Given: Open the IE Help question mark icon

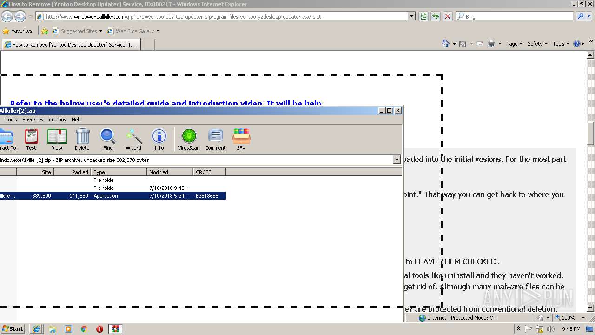Looking at the screenshot, I should coord(577,44).
